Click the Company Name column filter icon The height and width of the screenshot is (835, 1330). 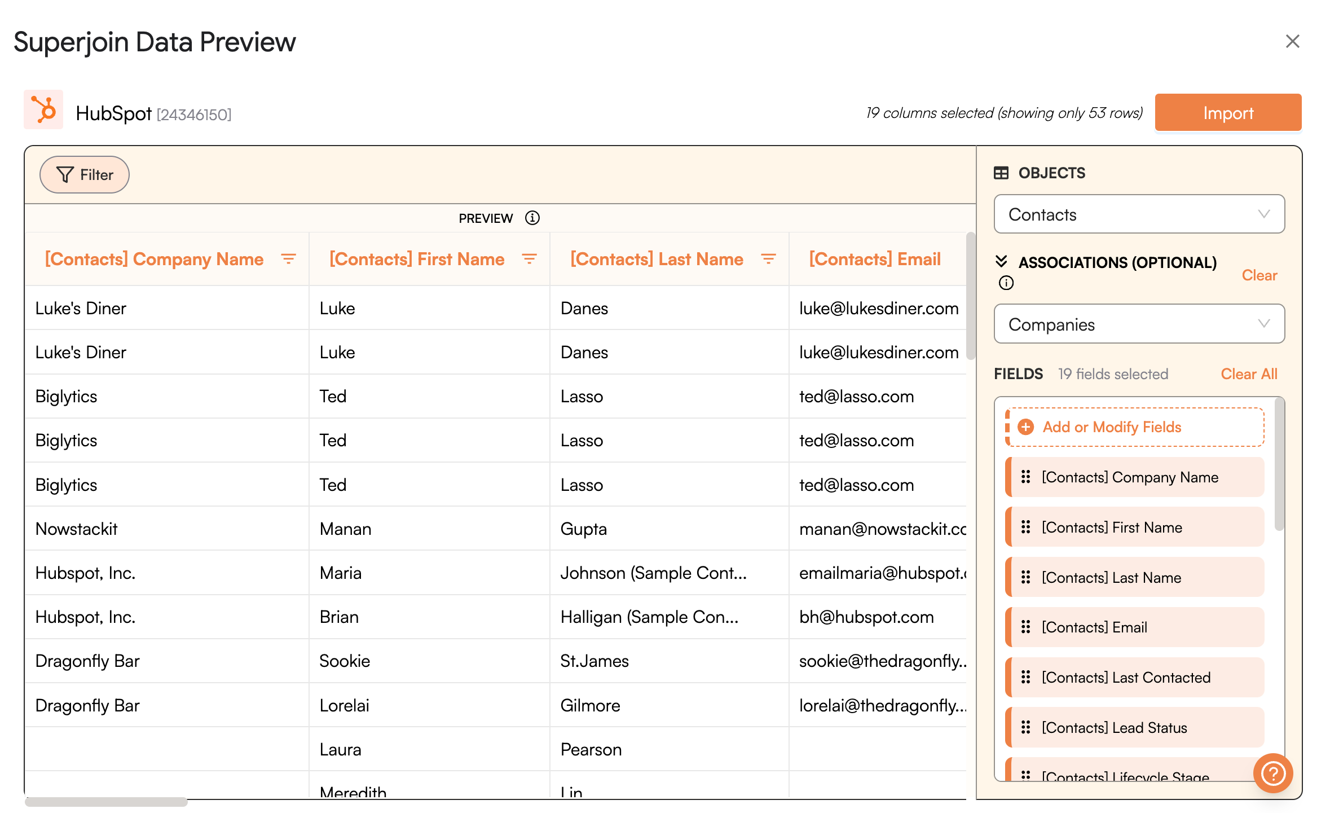point(288,259)
